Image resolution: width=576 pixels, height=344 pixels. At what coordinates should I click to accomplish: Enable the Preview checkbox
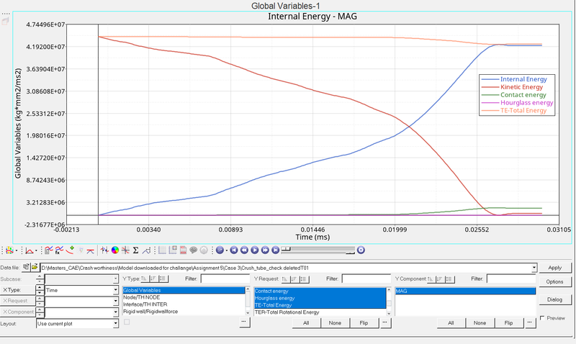coord(543,317)
